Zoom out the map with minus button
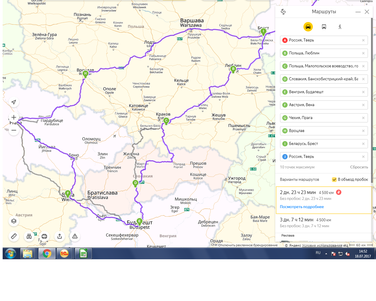This screenshot has width=376, height=301. [x=14, y=130]
